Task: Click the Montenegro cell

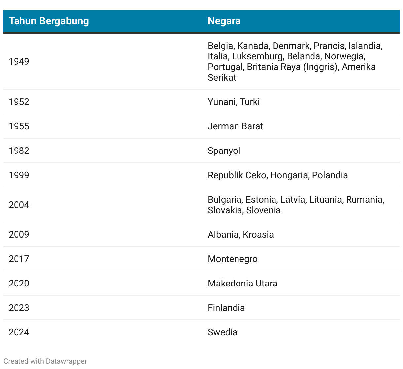Action: click(233, 259)
